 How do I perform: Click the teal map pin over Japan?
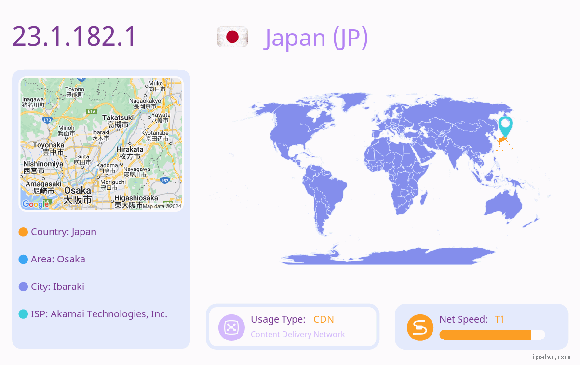[505, 126]
